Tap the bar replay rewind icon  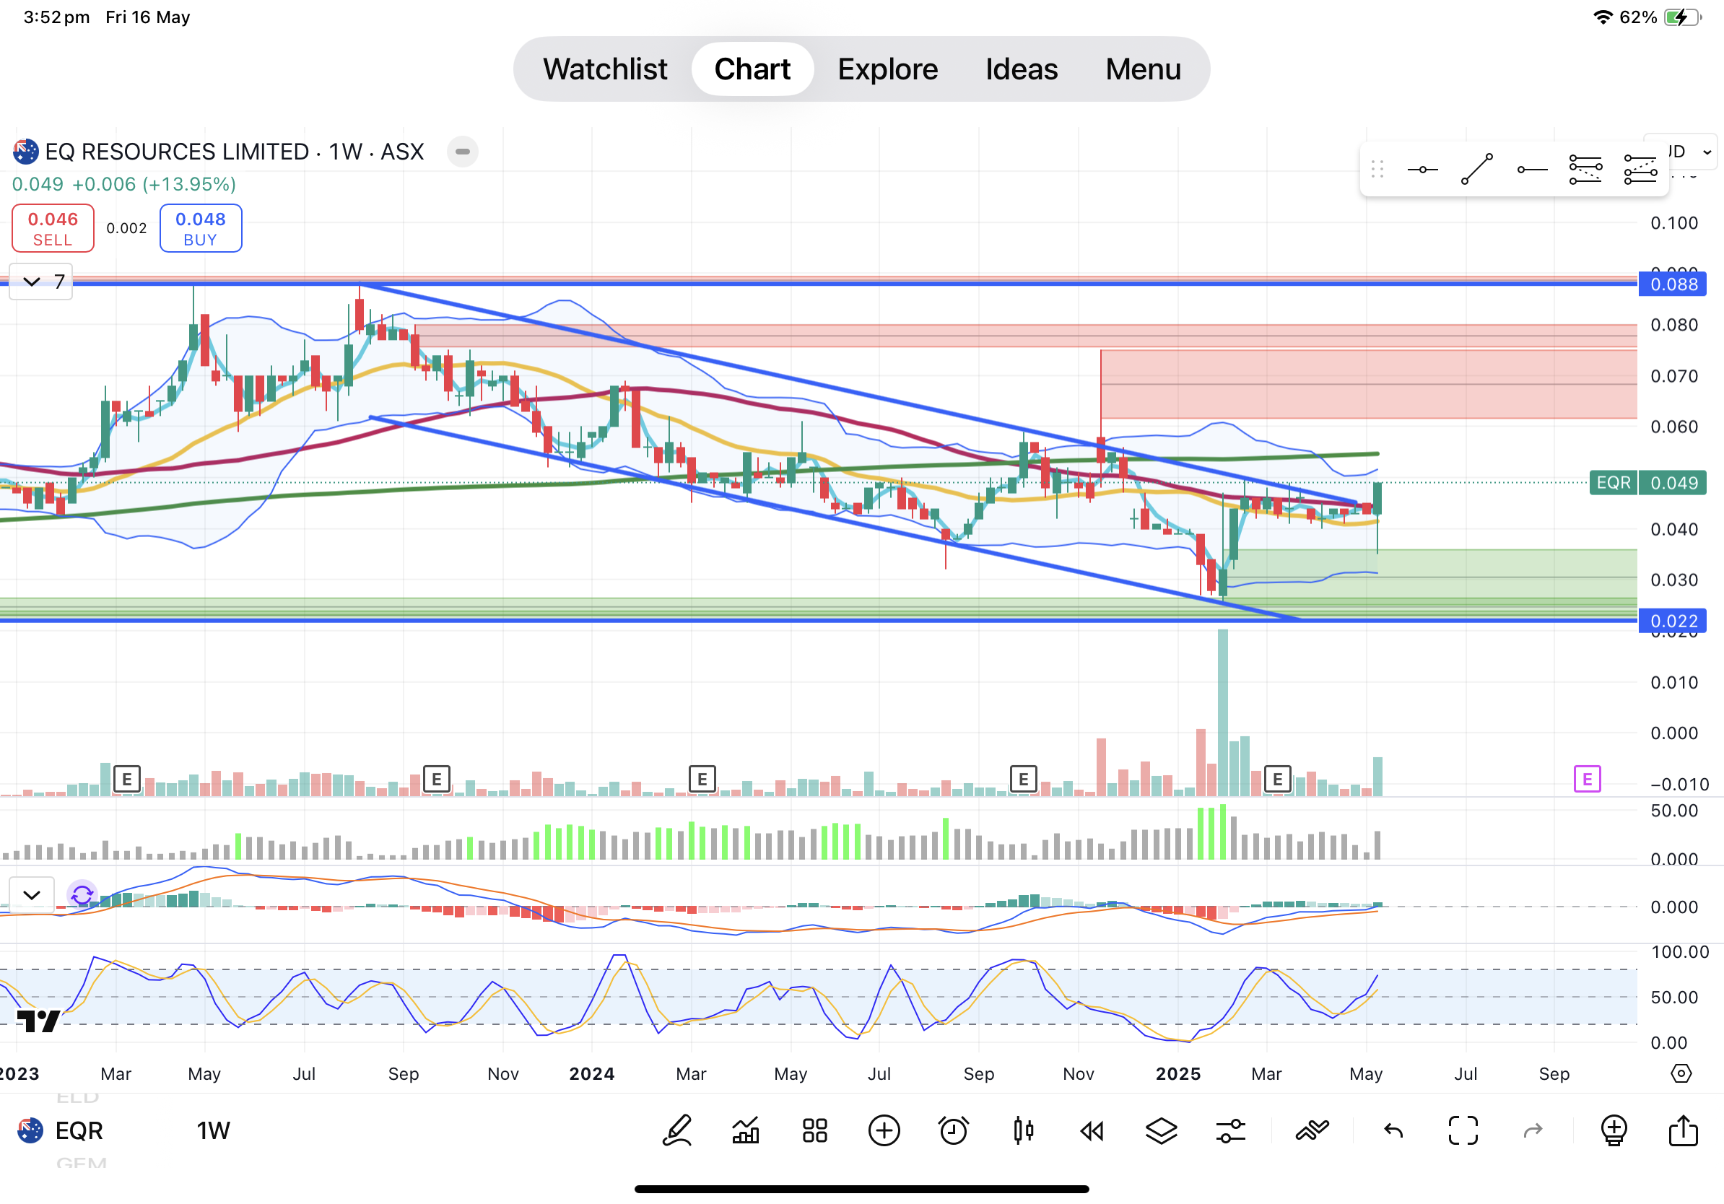1092,1130
